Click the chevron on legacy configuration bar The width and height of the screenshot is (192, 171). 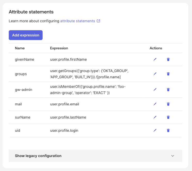(x=173, y=156)
